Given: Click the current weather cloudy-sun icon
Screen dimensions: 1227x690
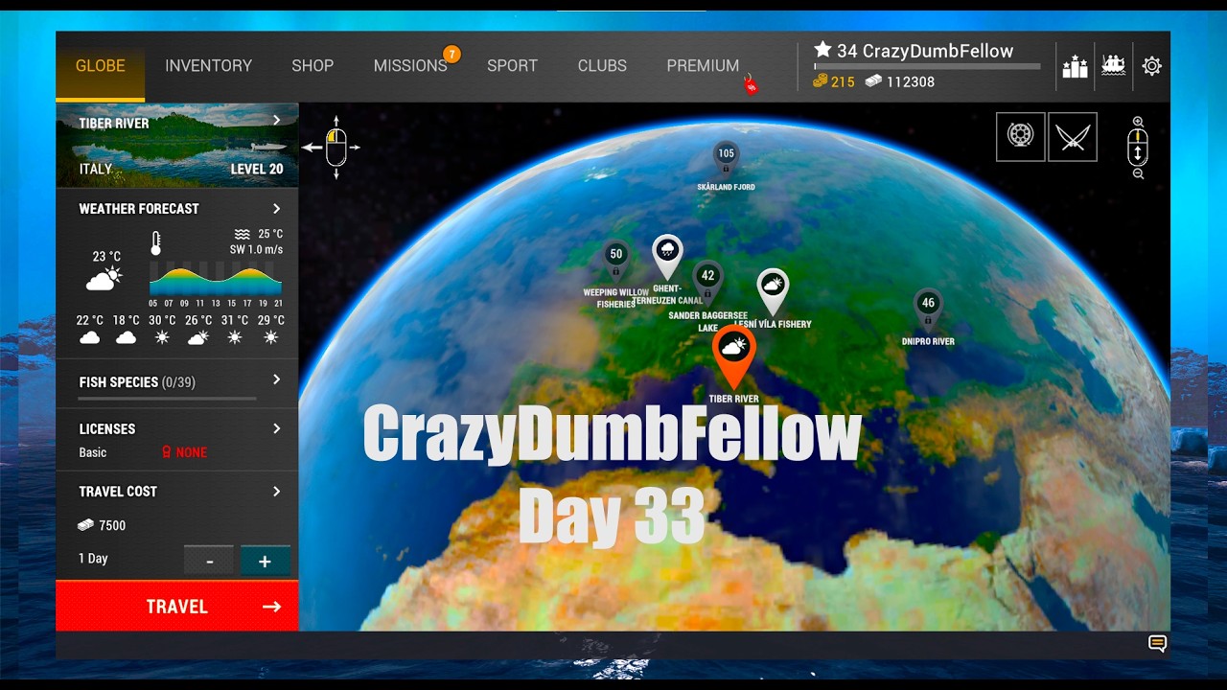Looking at the screenshot, I should point(104,279).
